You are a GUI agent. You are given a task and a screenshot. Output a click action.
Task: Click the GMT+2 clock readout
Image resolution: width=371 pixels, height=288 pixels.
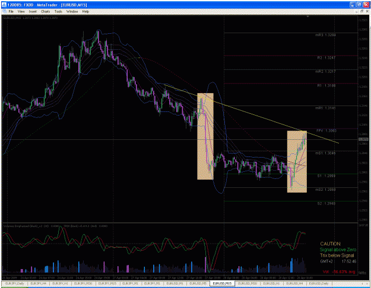tap(338, 261)
